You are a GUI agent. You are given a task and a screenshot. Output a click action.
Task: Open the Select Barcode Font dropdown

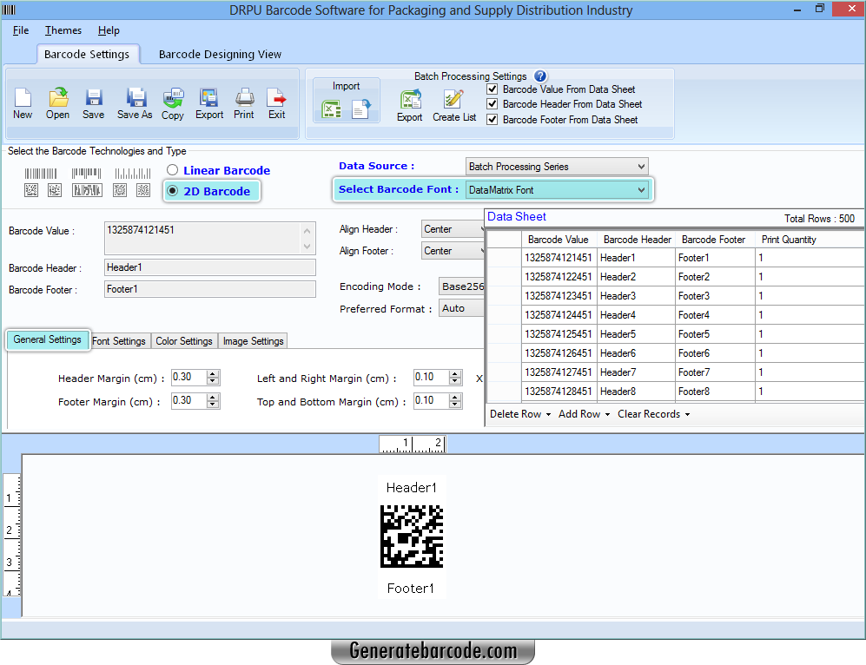557,190
